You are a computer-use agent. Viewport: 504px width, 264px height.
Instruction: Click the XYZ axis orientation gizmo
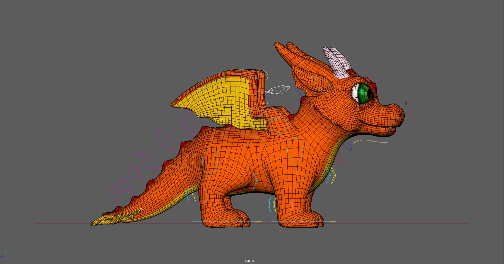tap(4, 254)
